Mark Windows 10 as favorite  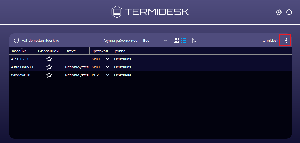point(49,75)
